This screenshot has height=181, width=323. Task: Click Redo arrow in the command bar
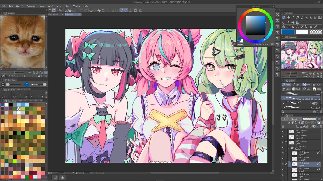pos(86,10)
